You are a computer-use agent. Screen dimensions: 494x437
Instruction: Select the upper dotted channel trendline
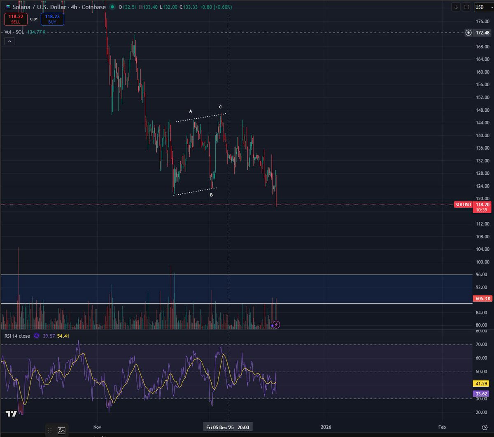click(x=201, y=117)
